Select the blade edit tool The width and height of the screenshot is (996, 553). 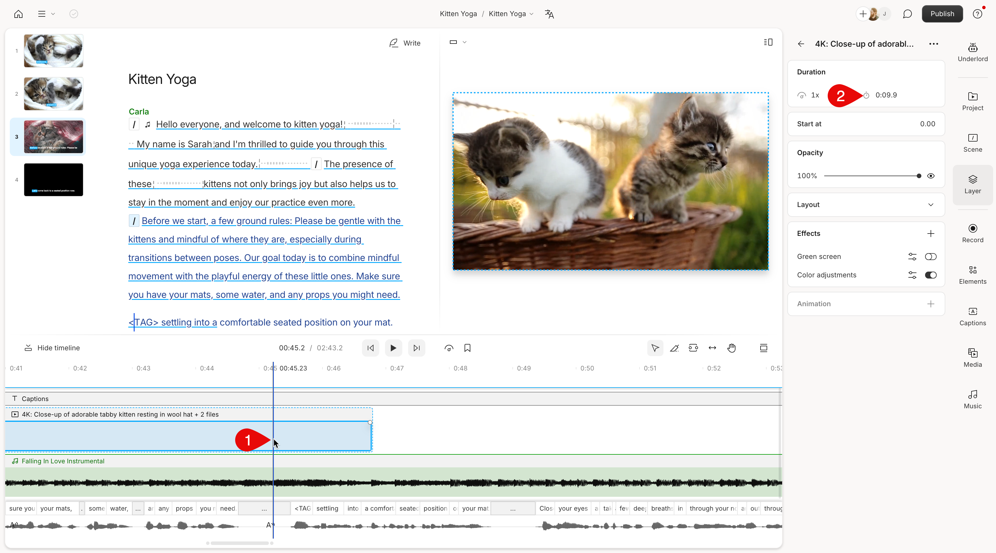pos(674,348)
